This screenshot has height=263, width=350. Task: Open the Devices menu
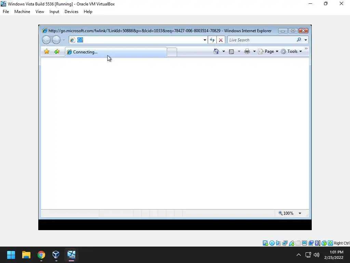point(71,12)
